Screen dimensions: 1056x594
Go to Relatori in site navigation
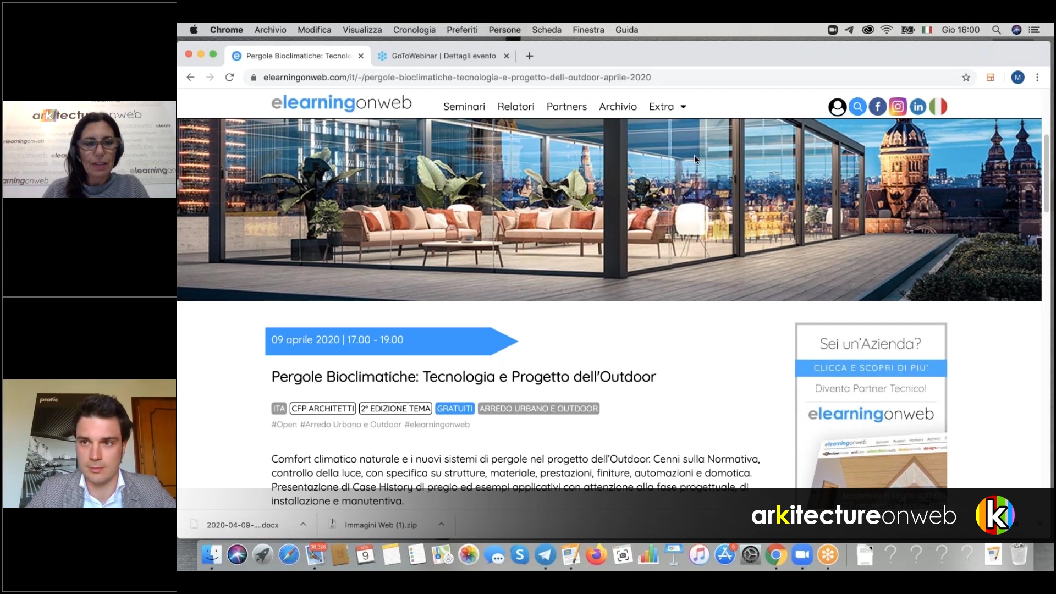click(x=515, y=107)
